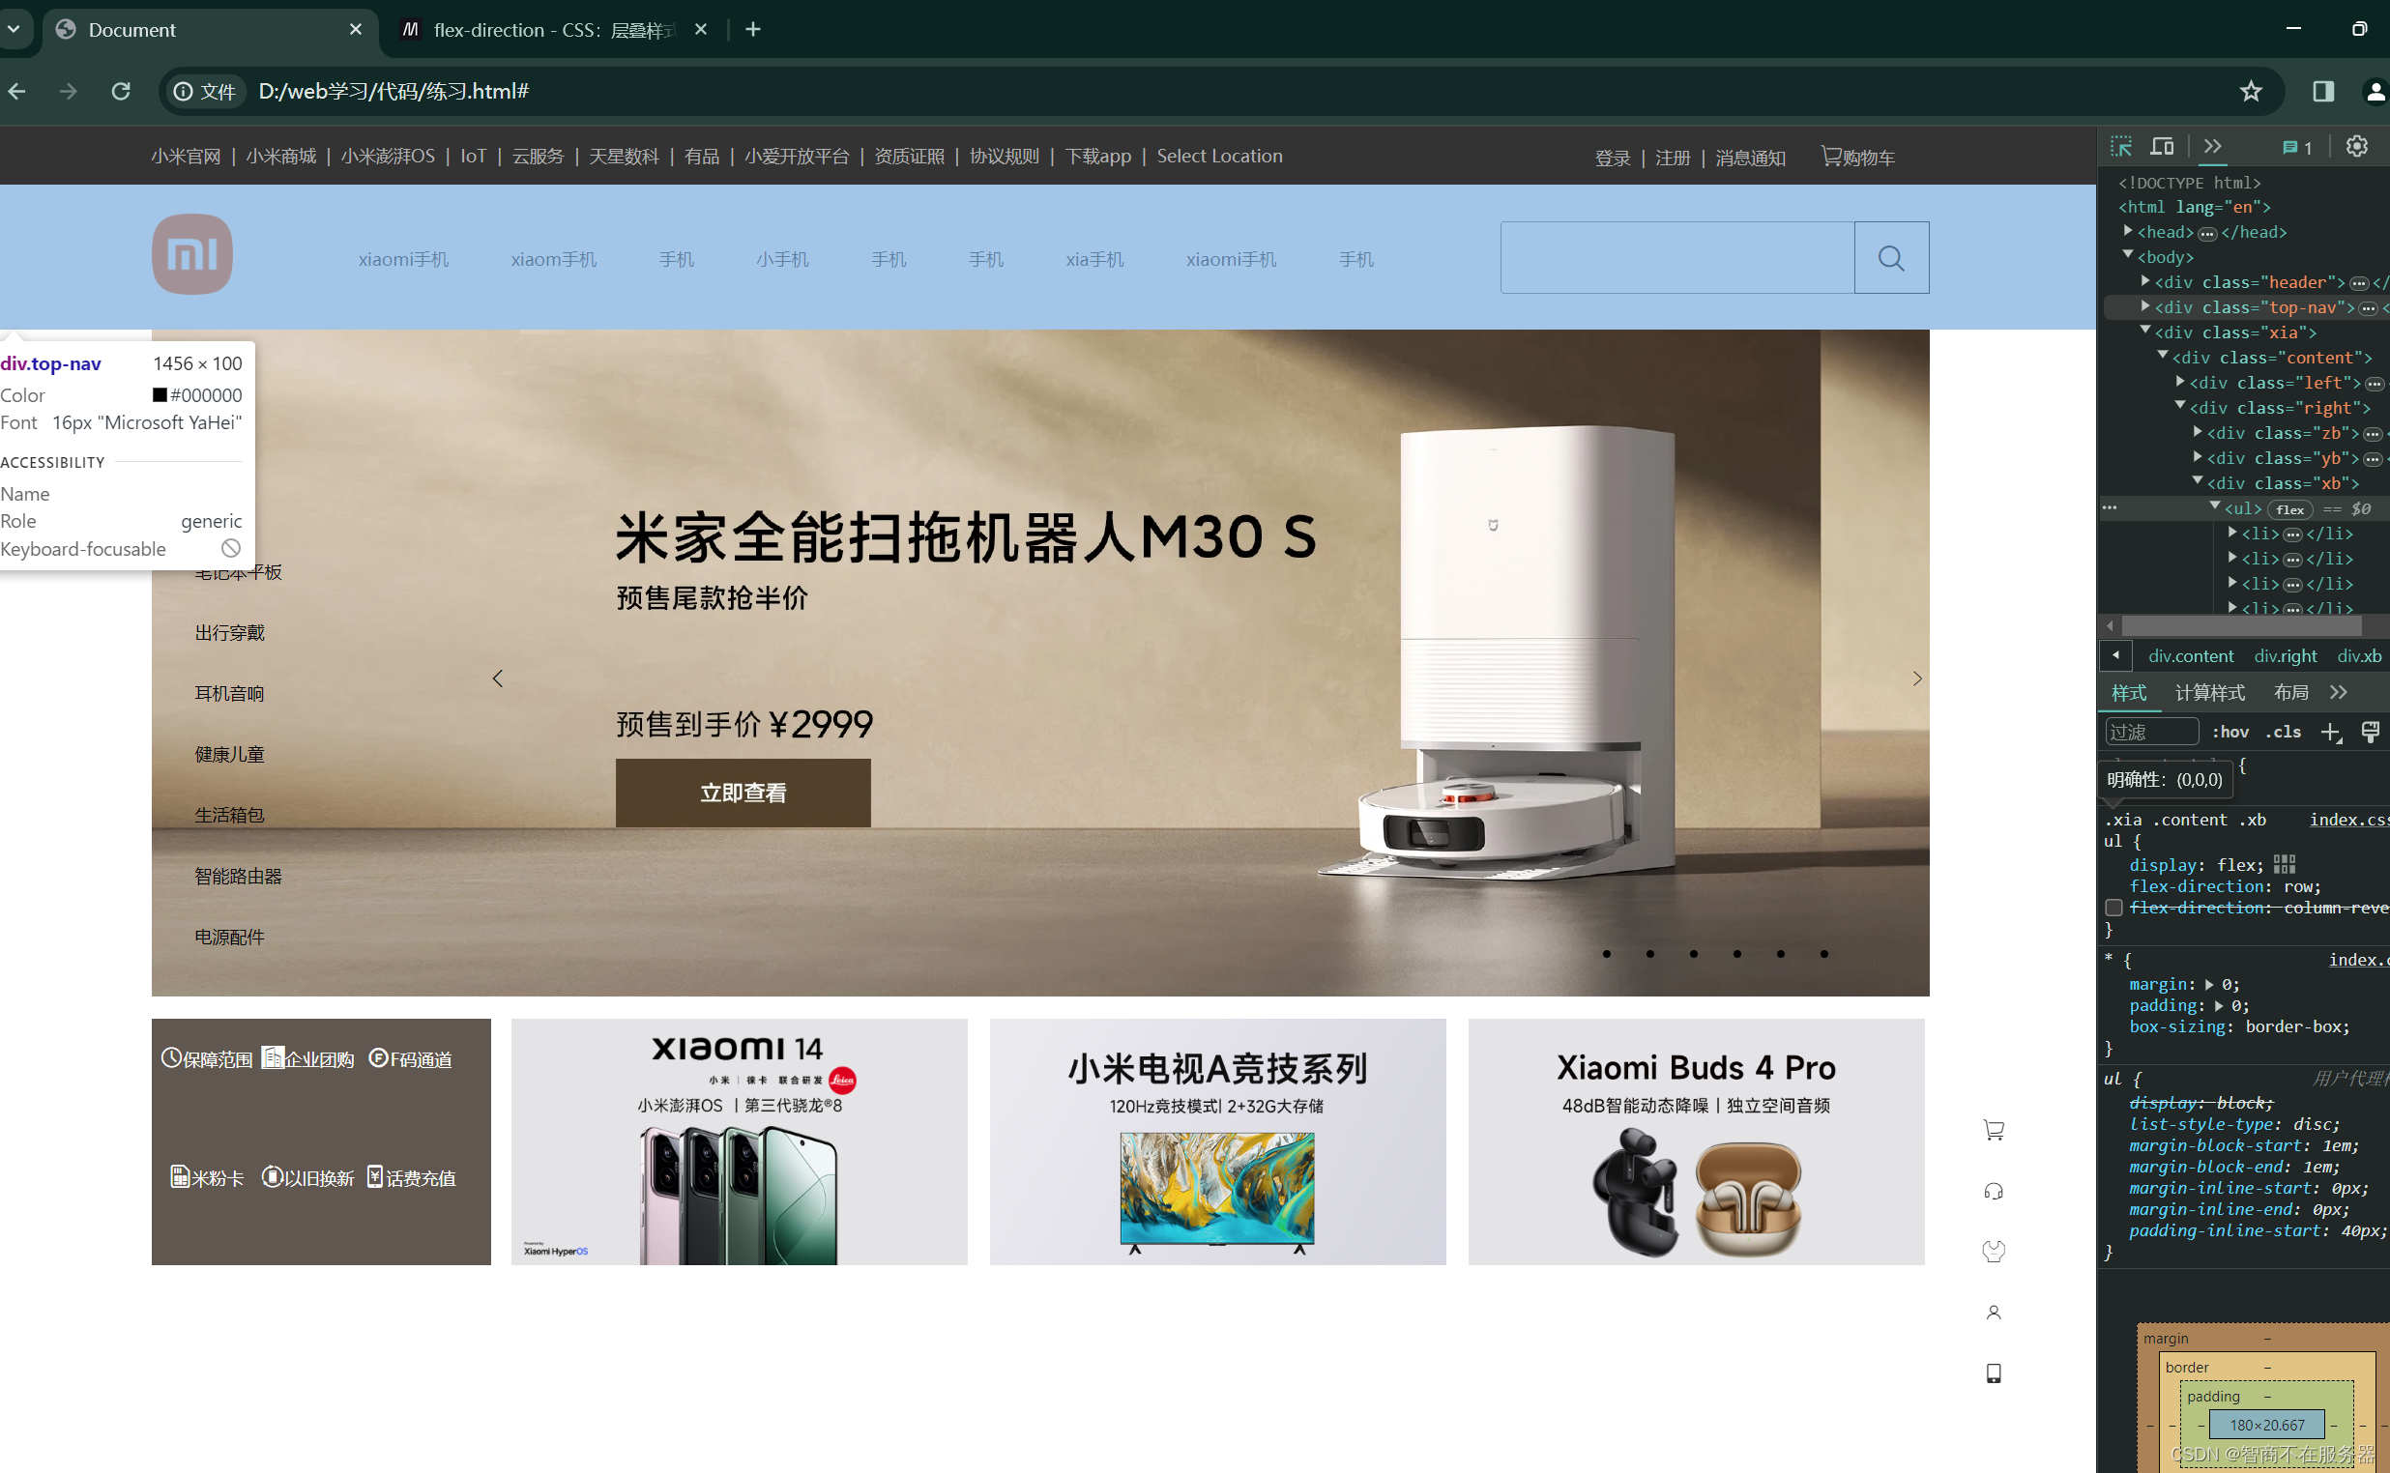This screenshot has width=2390, height=1473.
Task: Switch to the flex-direction CSS browser tab
Action: pyautogui.click(x=553, y=29)
